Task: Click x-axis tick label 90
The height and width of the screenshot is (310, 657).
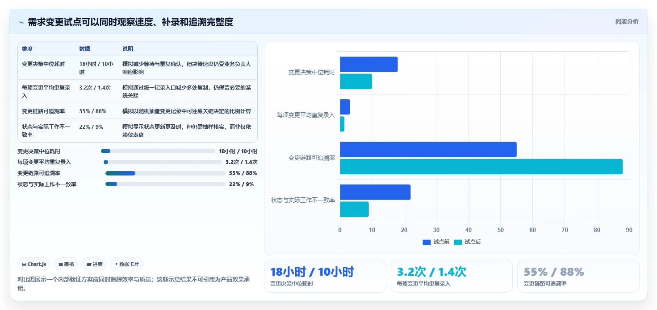Action: [629, 230]
